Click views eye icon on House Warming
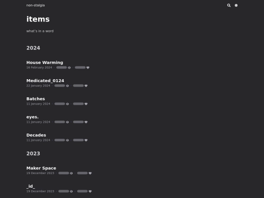 click(69, 67)
